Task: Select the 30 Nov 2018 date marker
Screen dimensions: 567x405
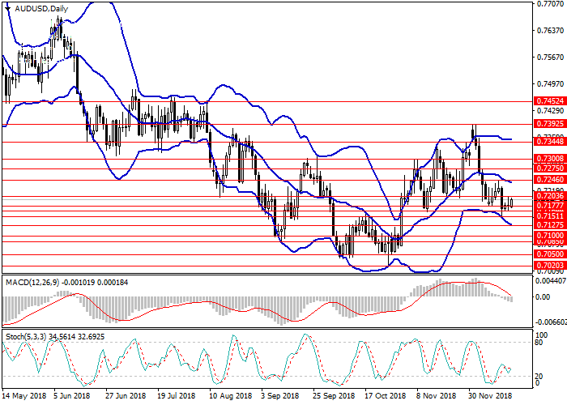Action: [x=488, y=397]
